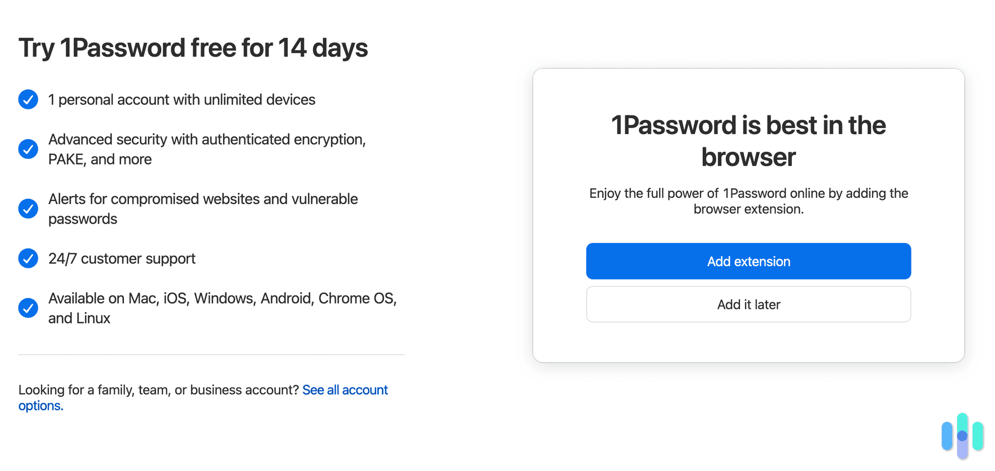
Task: Select the Linux availability feature item
Action: (222, 308)
